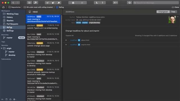This screenshot has width=180, height=101.
Task: Go back using the toolbar back arrow
Action: pos(13,3)
